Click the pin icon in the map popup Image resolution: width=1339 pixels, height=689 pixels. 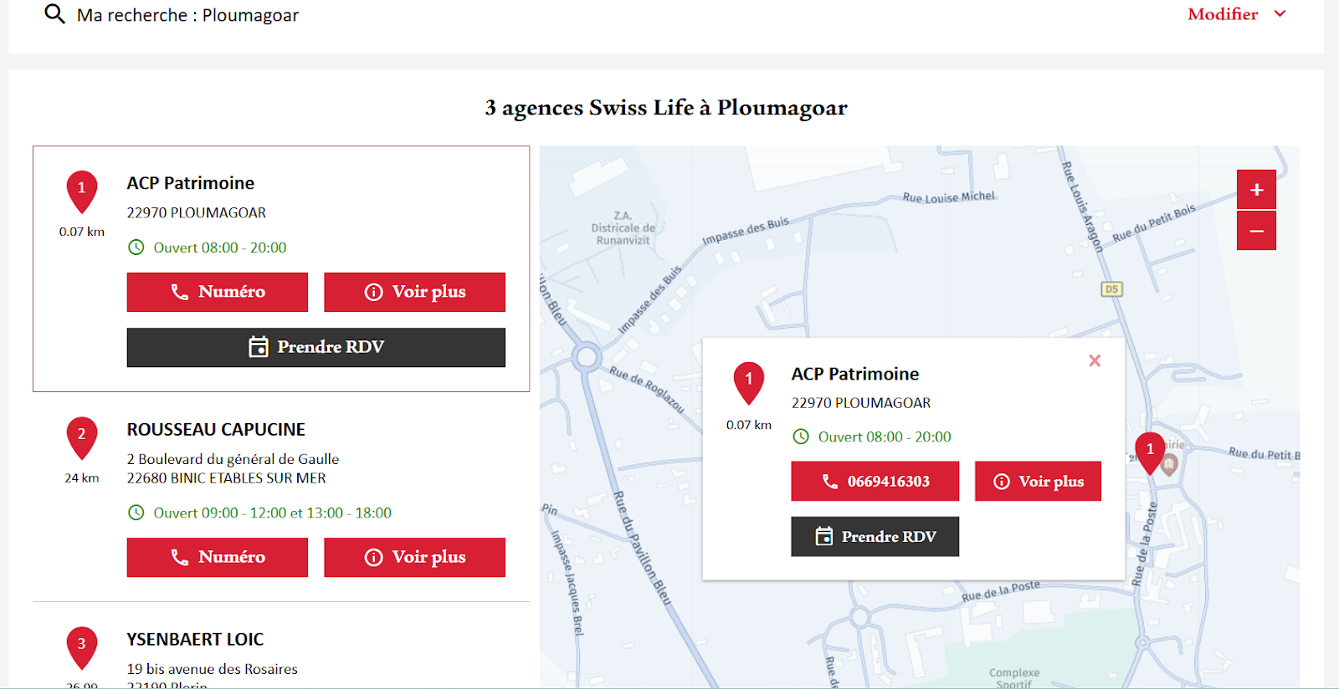pos(749,383)
